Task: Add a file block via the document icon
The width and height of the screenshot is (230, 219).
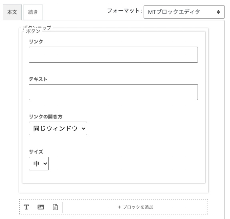Action: [x=55, y=207]
